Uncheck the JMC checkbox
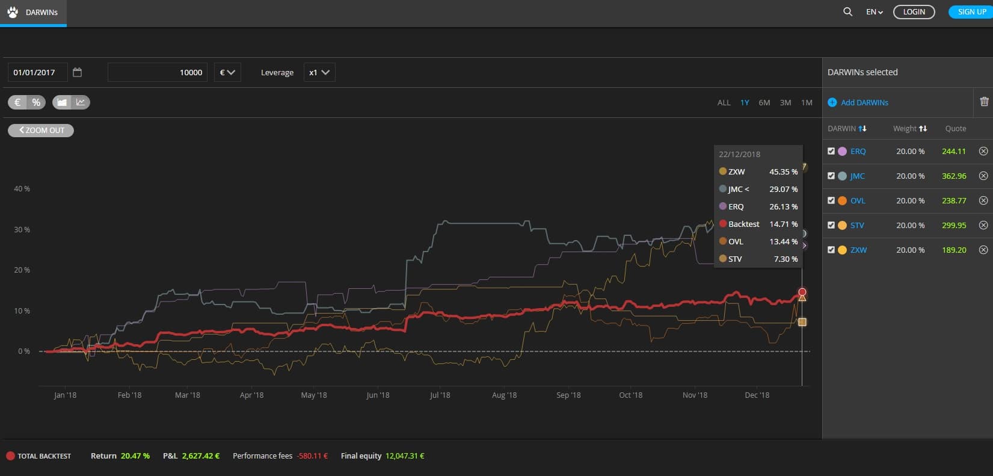Screen dimensions: 993x476 click(x=831, y=176)
